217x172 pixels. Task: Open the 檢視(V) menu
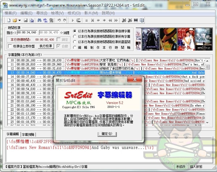pos(57,13)
